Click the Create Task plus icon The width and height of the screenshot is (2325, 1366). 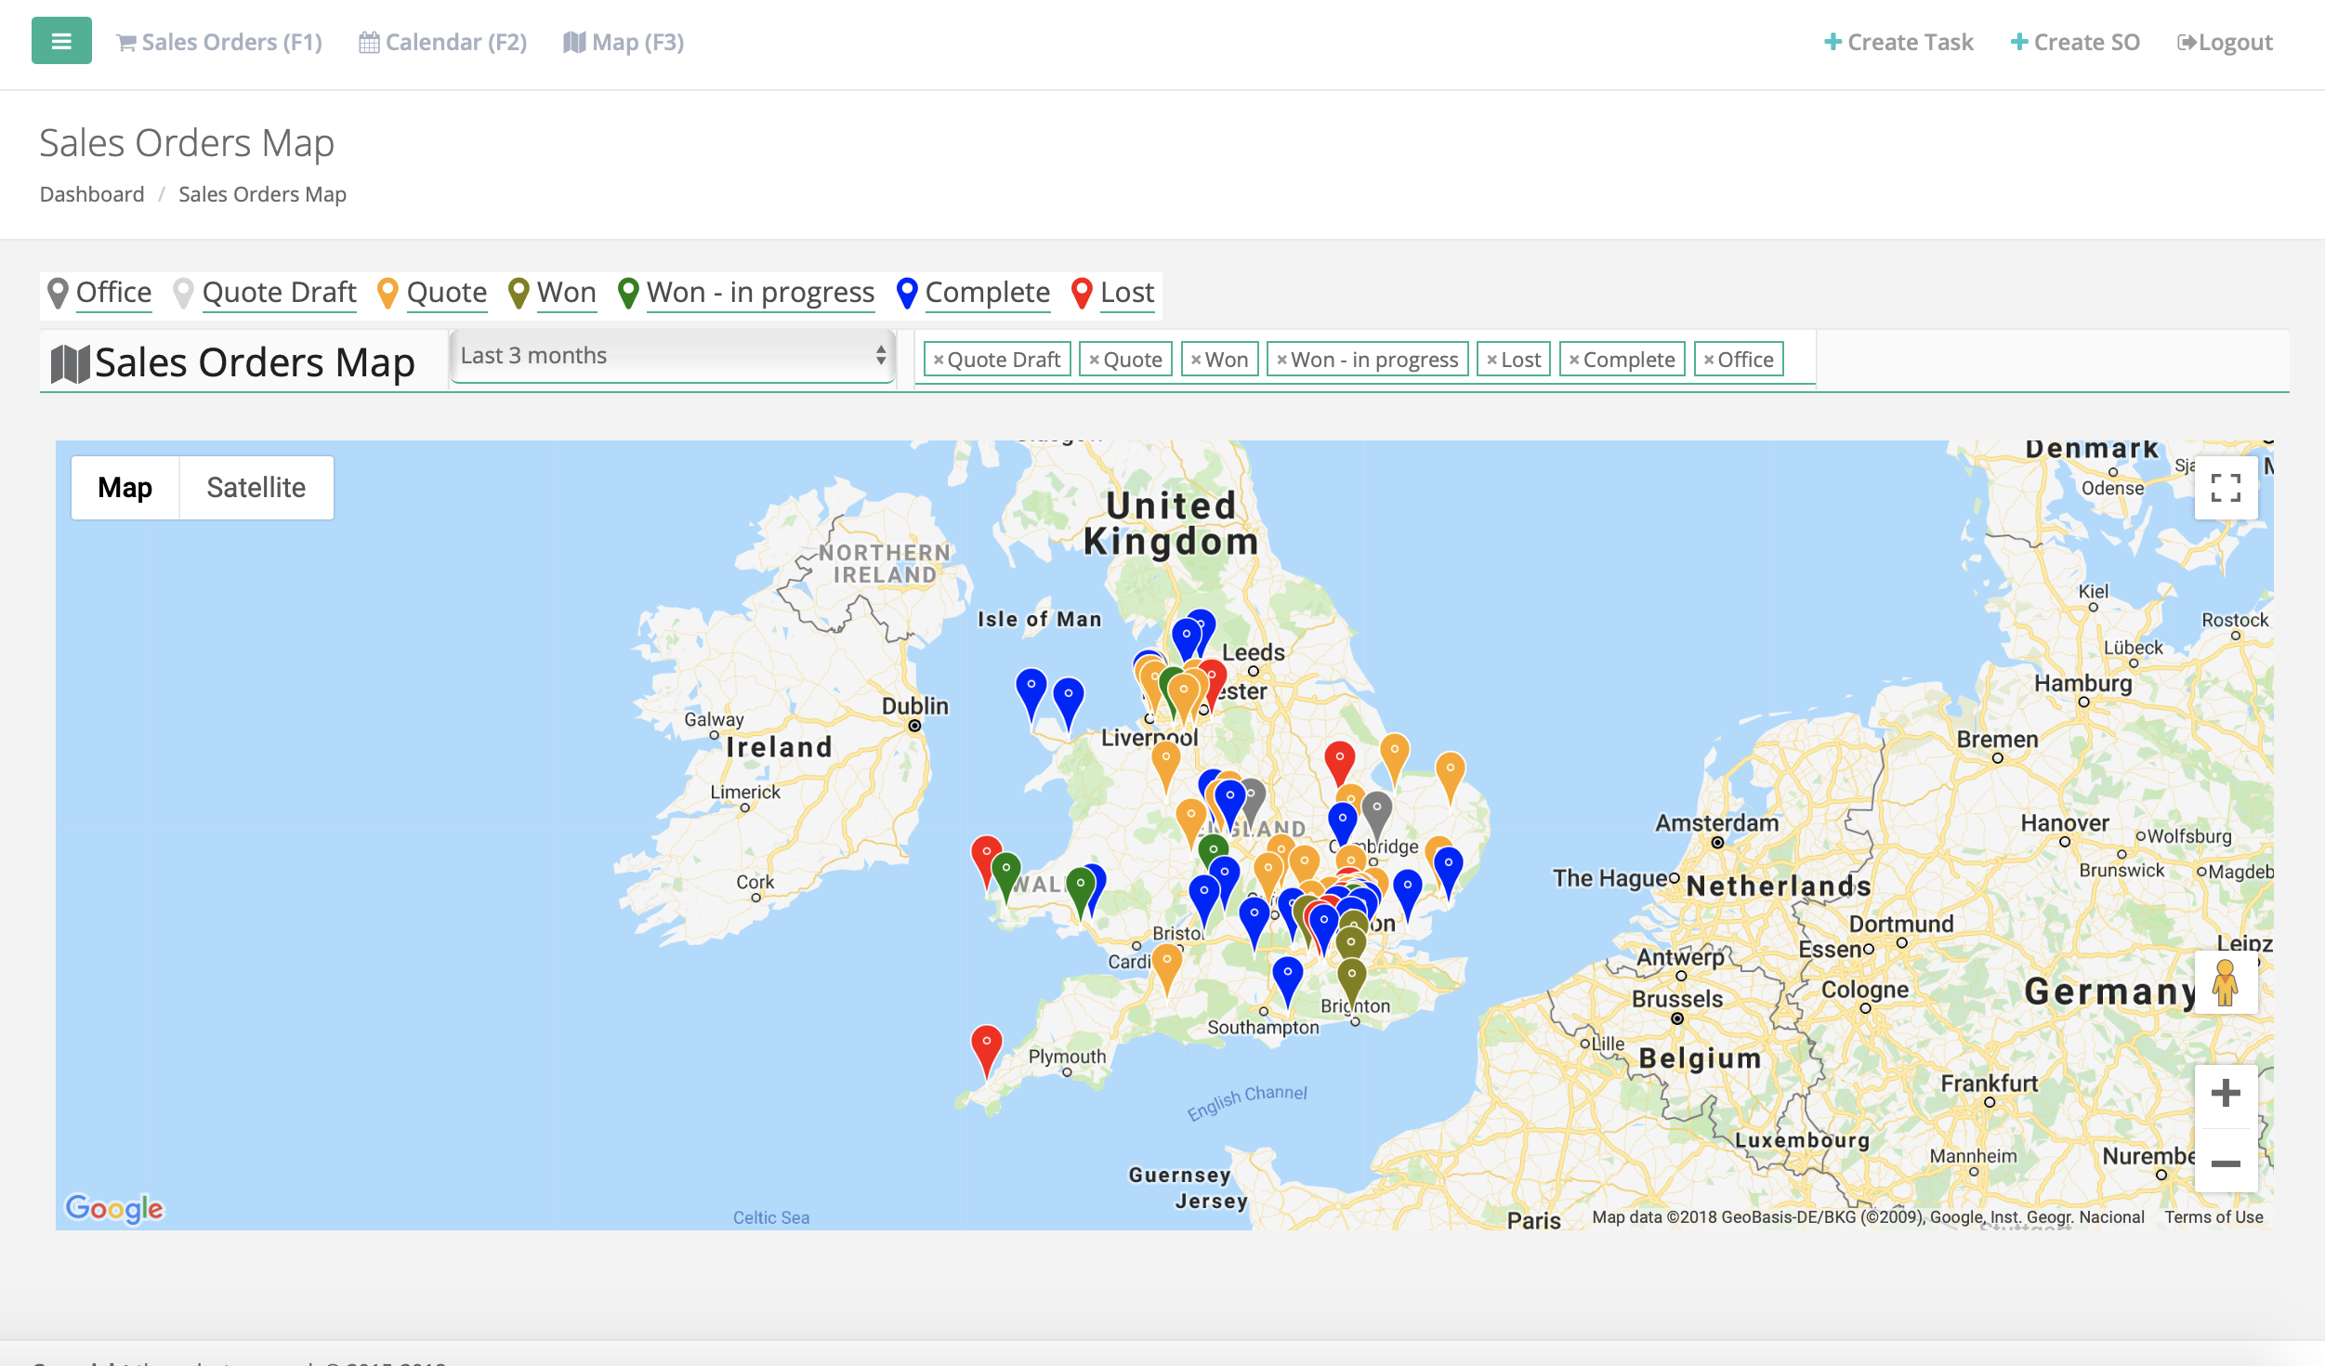click(1832, 42)
